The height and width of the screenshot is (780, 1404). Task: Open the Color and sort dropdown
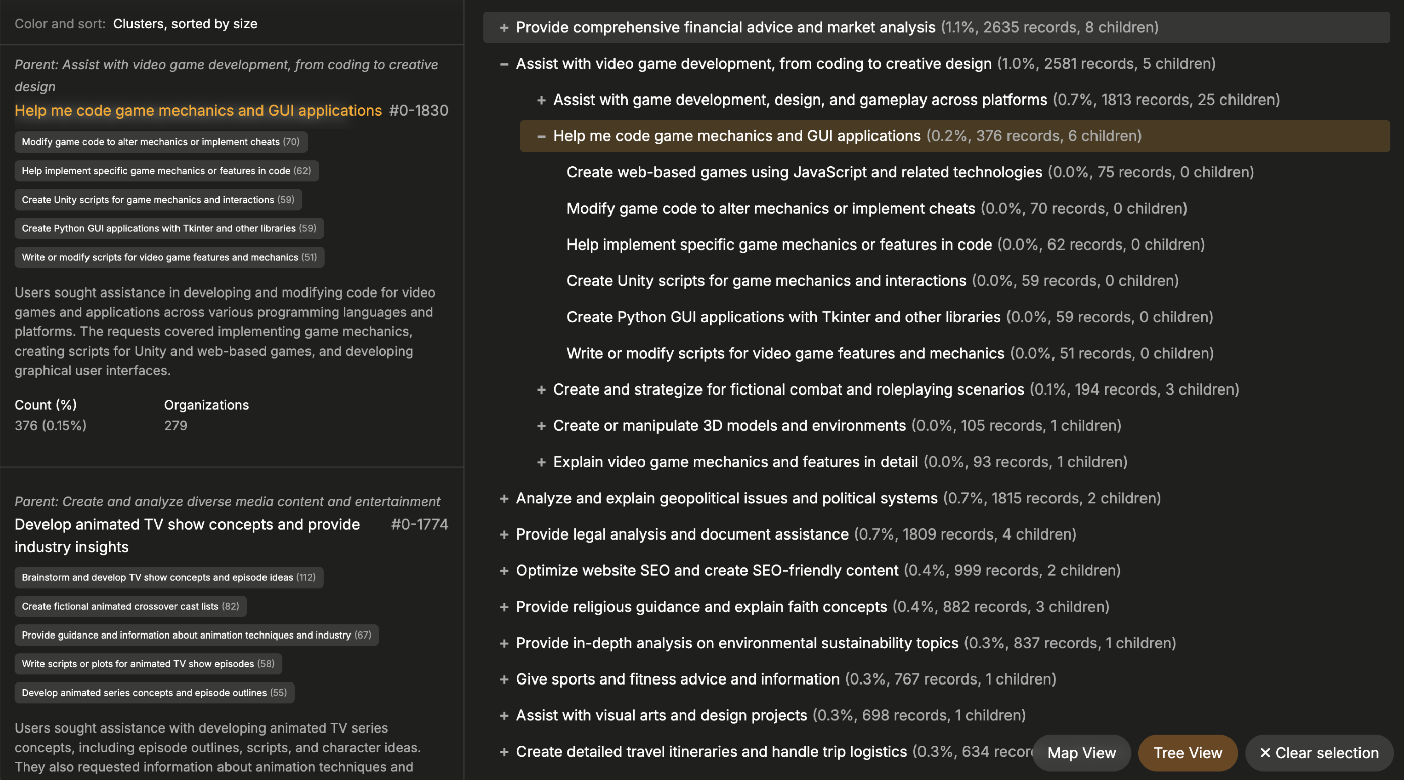click(185, 24)
